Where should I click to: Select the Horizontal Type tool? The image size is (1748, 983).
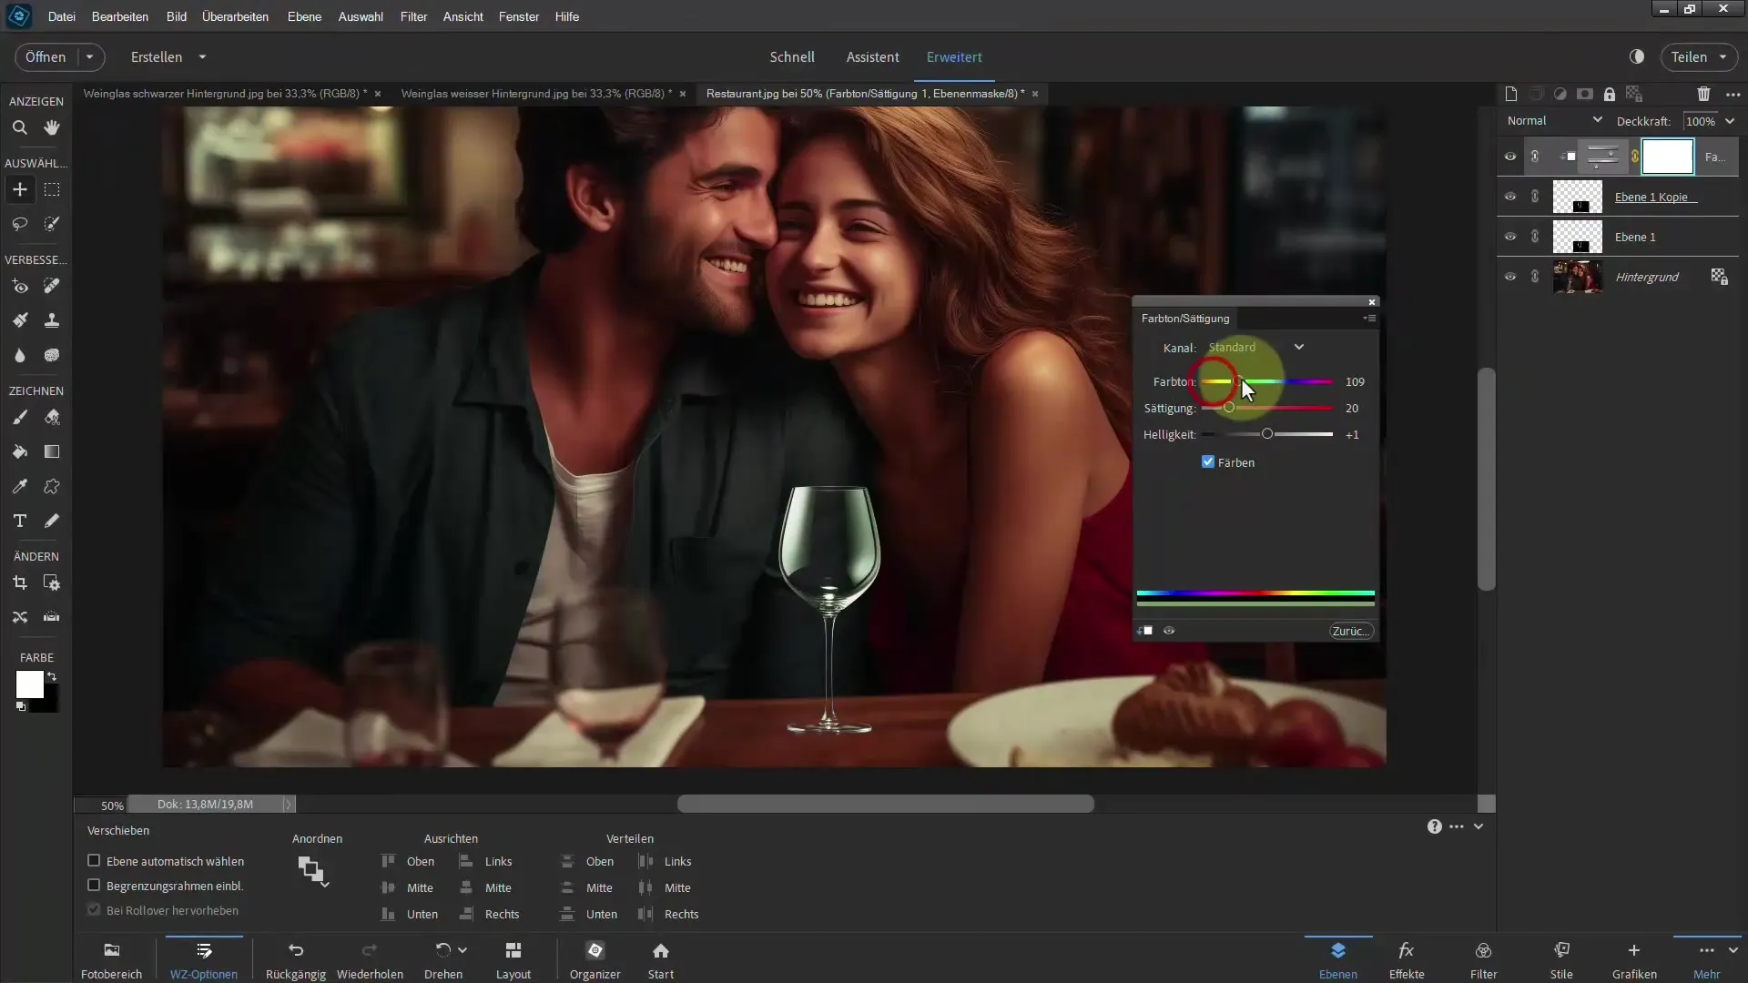pyautogui.click(x=19, y=521)
